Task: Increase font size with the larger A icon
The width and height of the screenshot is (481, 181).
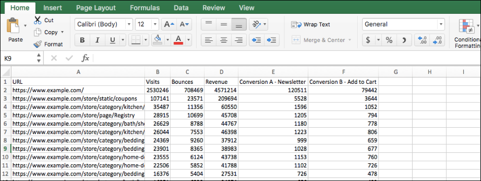Action: click(x=169, y=24)
